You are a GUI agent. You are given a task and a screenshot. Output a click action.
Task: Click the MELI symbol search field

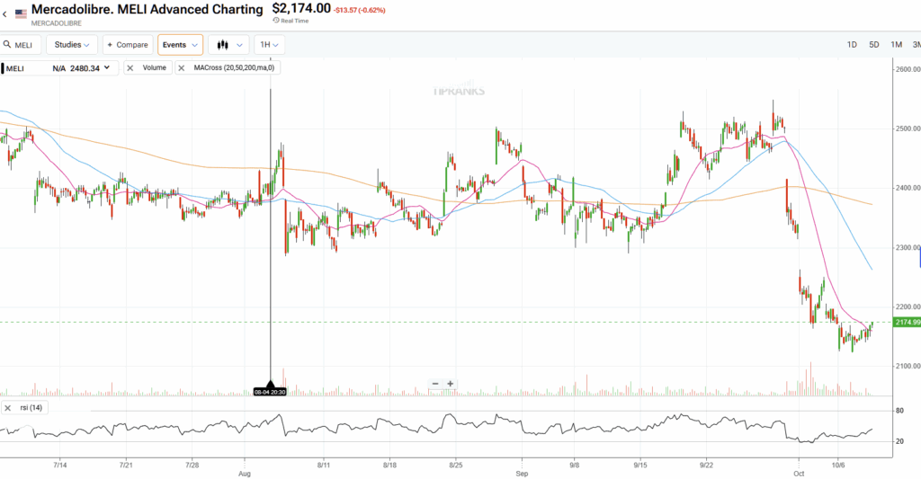25,45
